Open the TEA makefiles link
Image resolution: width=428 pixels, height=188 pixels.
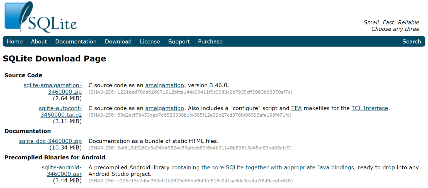296,108
